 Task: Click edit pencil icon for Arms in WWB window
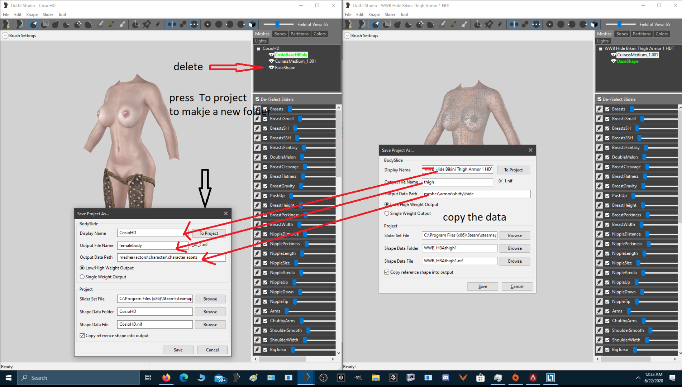click(599, 311)
